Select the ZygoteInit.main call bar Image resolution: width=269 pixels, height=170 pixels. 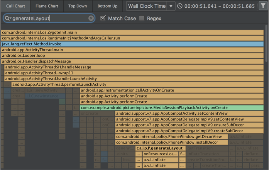tap(132, 32)
